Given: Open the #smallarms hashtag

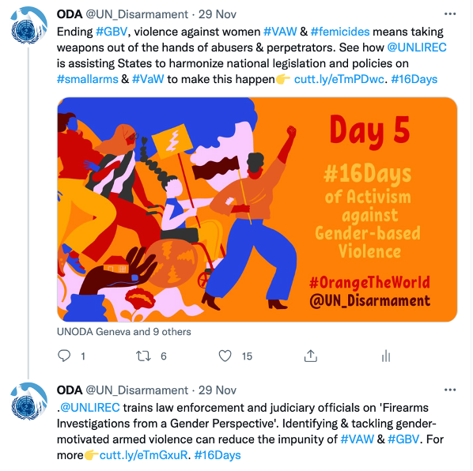Looking at the screenshot, I should click(x=88, y=79).
